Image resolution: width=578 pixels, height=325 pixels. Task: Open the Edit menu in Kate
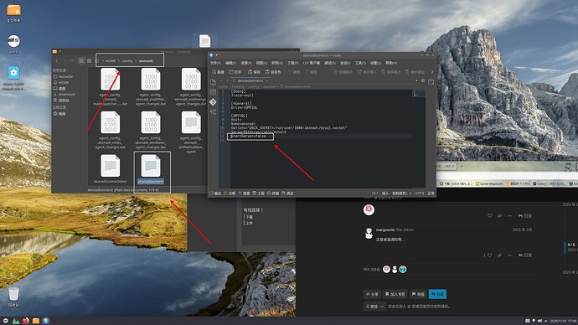click(x=230, y=63)
